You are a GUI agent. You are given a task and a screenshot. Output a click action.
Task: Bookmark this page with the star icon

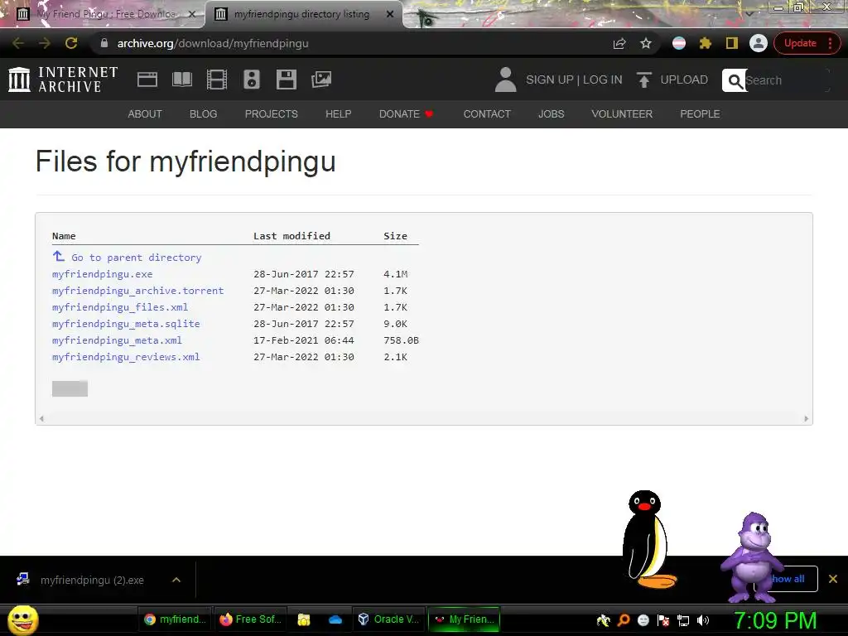click(x=646, y=43)
